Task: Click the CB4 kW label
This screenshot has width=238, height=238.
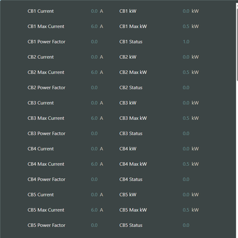Action: [x=128, y=149]
